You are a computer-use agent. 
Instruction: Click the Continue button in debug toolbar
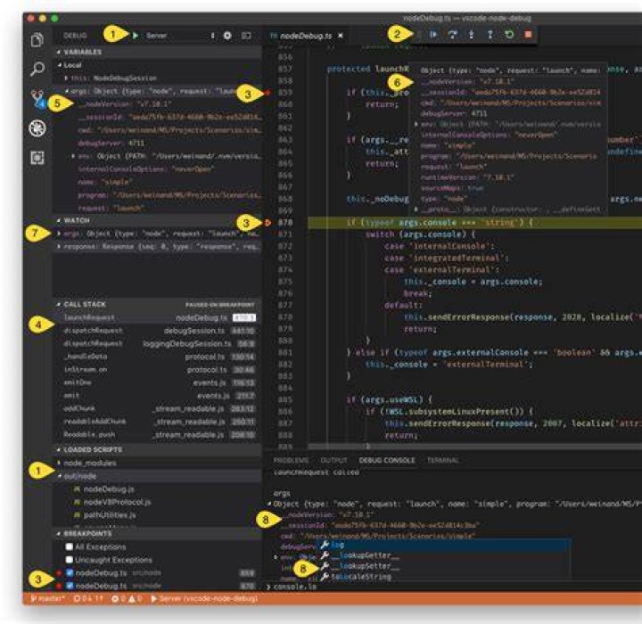(x=433, y=35)
